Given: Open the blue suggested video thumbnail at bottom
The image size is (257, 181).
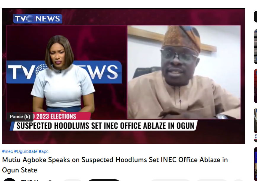Looking at the screenshot, I should [256, 164].
